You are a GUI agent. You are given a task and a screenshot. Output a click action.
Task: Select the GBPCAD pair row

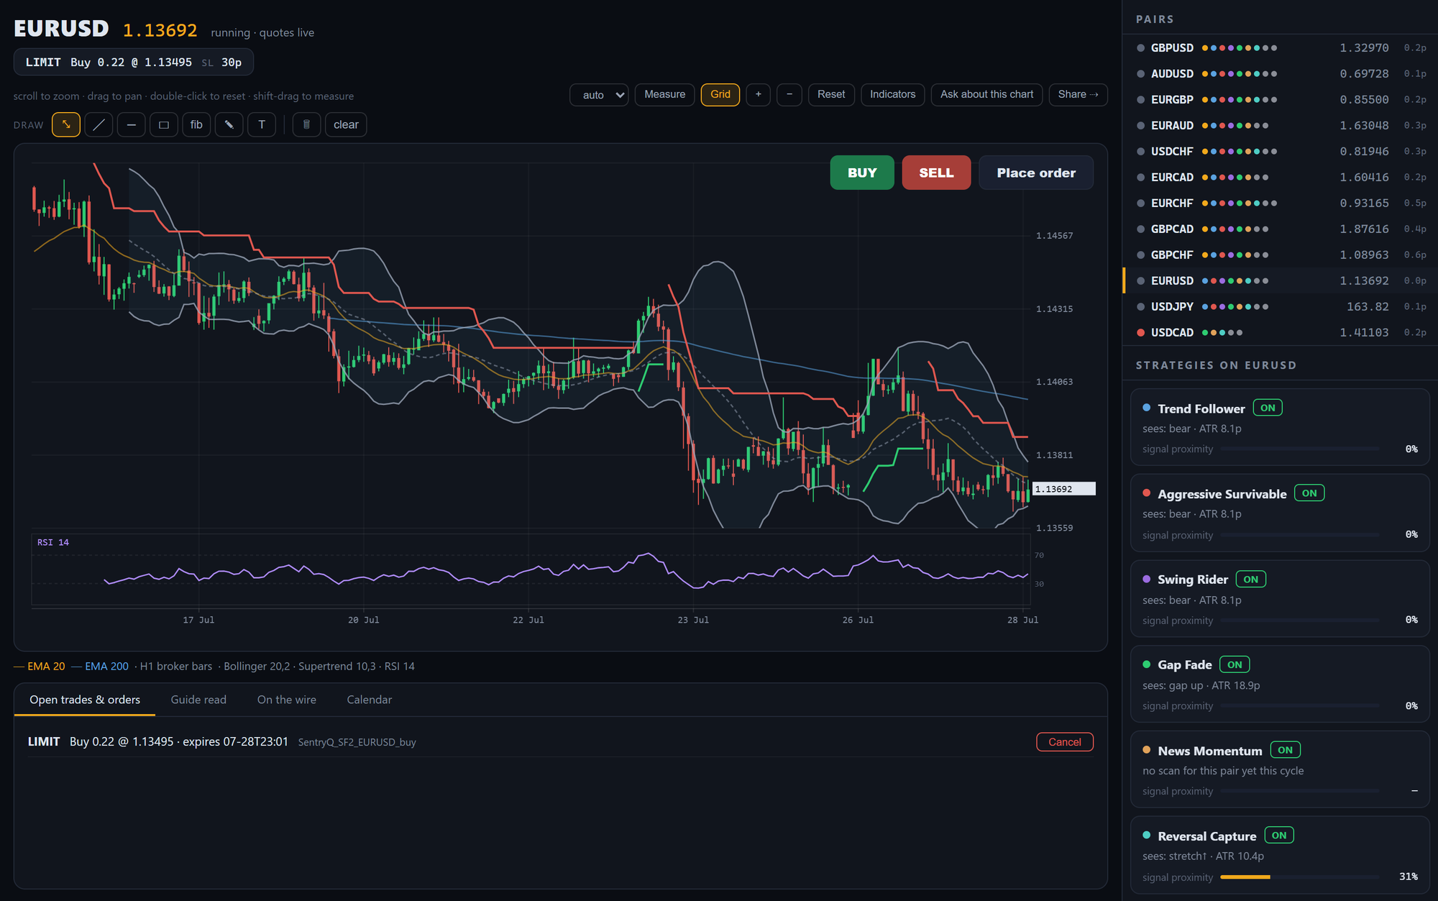[x=1281, y=229]
